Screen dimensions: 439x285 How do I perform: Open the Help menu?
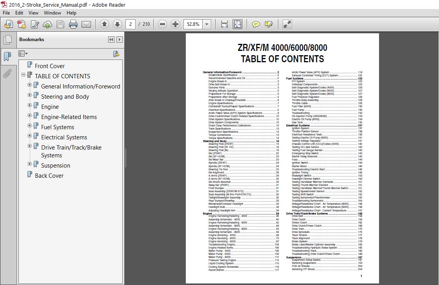[71, 13]
